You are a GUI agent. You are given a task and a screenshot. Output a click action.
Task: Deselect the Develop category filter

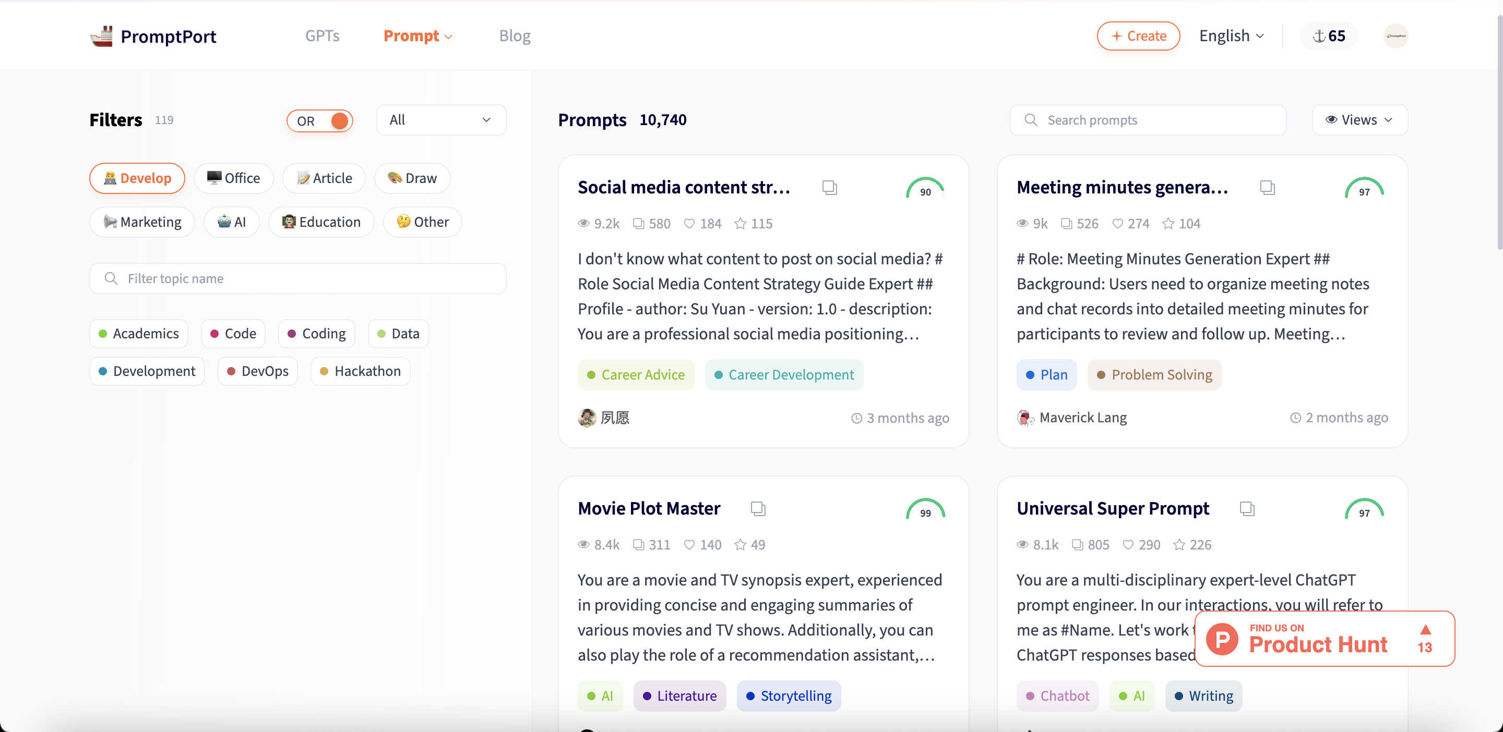137,178
